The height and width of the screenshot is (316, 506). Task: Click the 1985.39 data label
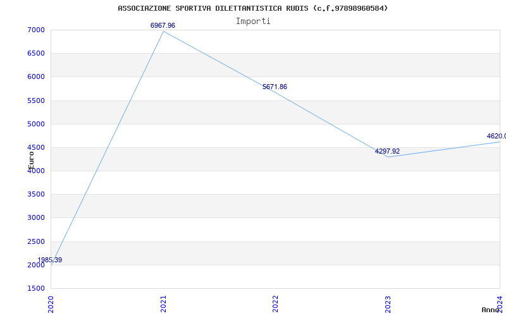click(50, 260)
